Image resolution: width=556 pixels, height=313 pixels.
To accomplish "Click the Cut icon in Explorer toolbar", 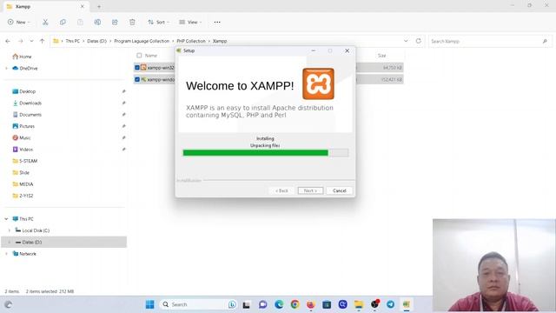I will tap(45, 22).
